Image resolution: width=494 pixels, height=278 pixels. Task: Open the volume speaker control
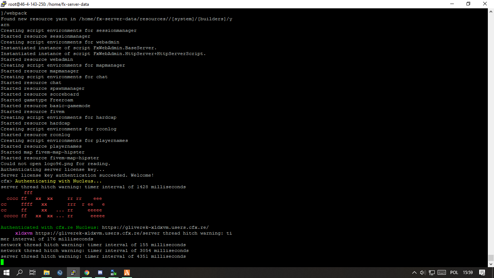click(423, 273)
